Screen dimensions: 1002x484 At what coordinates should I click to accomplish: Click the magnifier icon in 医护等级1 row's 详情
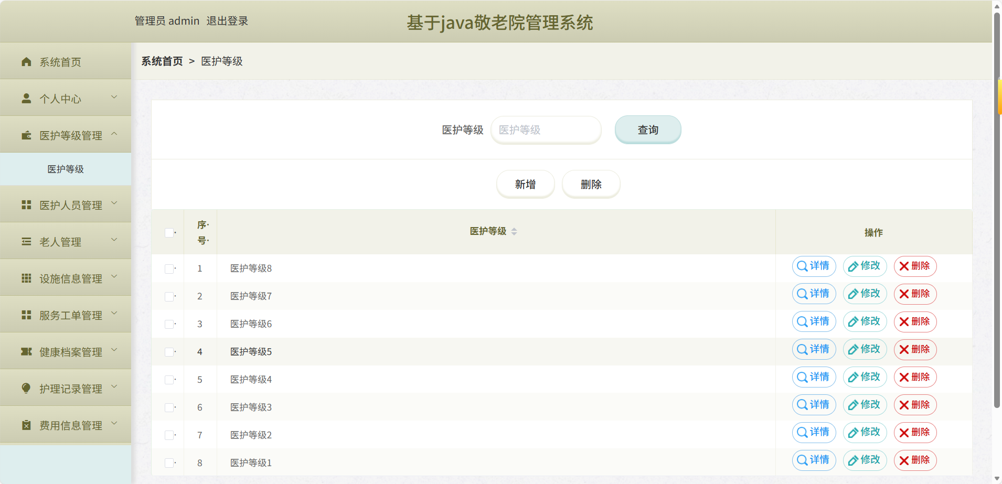[x=802, y=461]
